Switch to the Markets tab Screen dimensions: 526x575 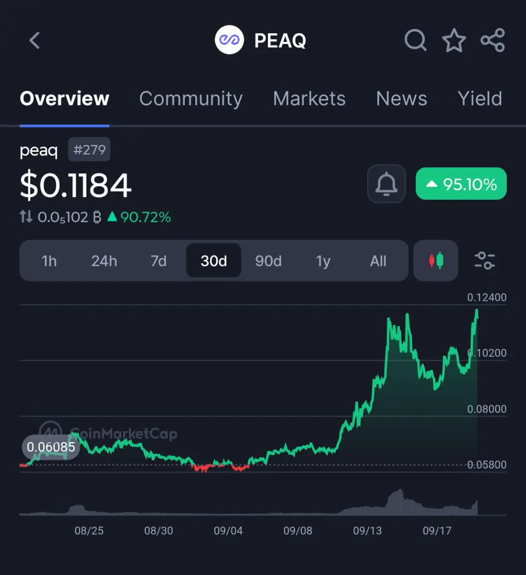(x=309, y=98)
